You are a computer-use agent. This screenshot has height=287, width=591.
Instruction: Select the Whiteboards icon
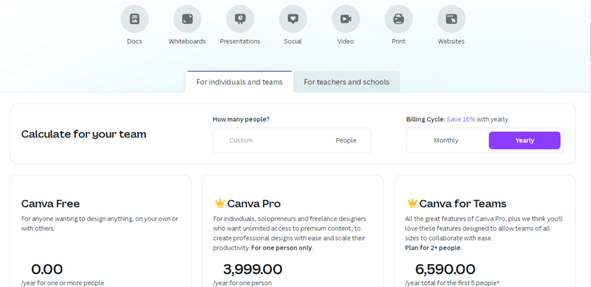click(188, 19)
